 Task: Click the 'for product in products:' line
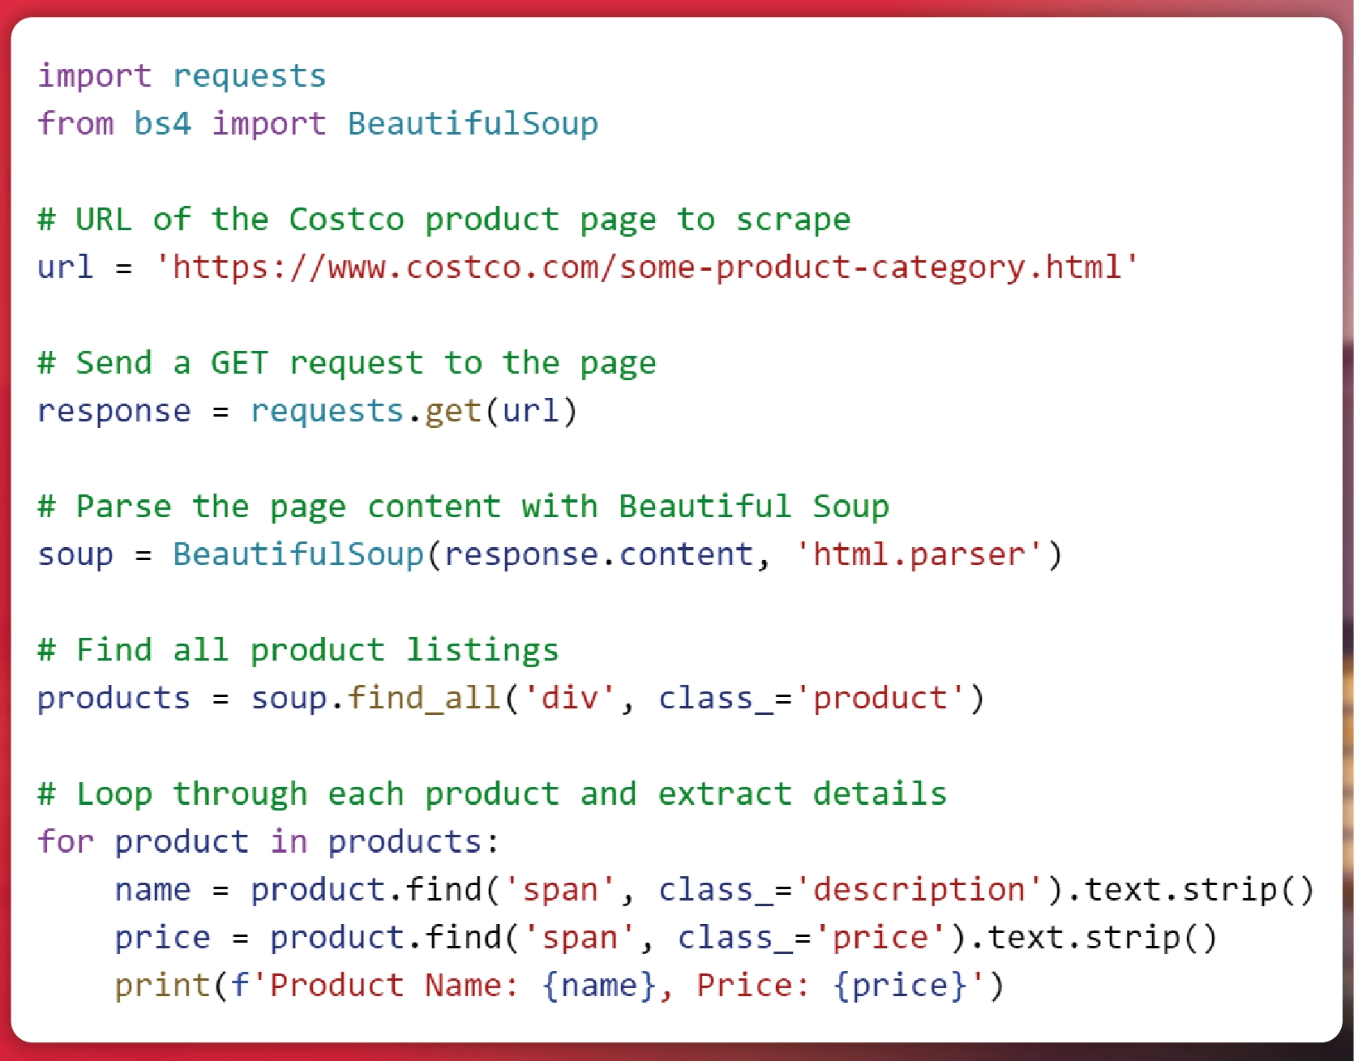268,841
